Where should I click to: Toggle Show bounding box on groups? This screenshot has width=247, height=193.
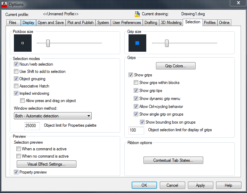pyautogui.click(x=142, y=122)
